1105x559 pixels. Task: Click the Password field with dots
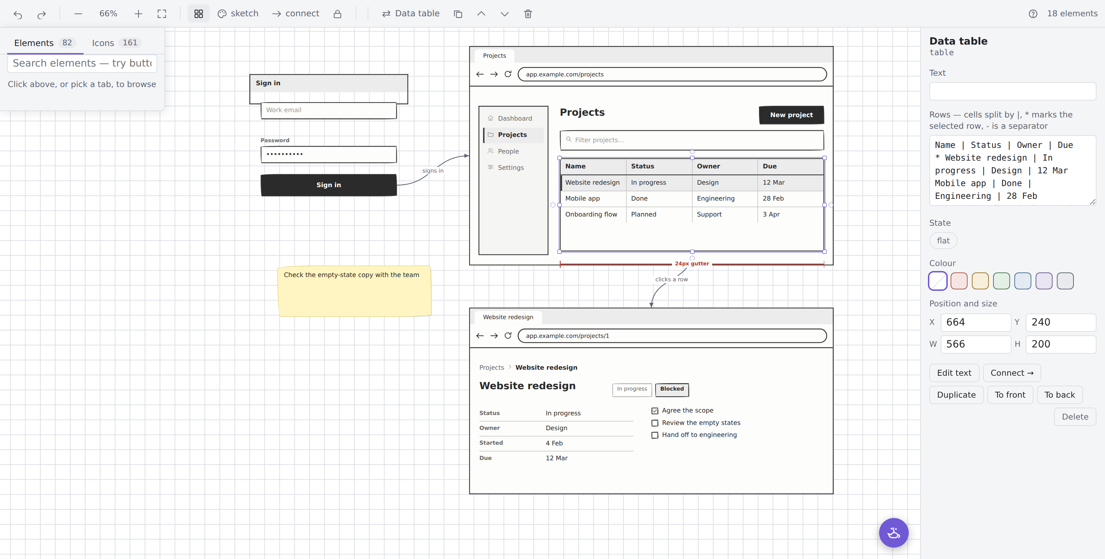329,154
